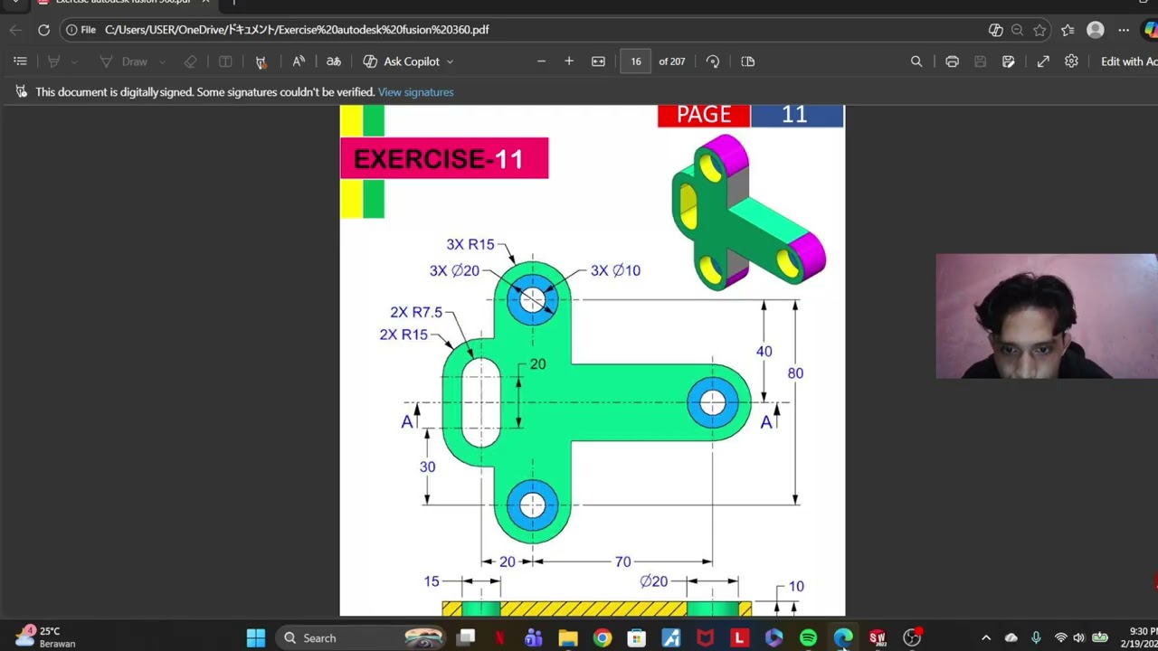This screenshot has height=651, width=1158.
Task: Click the webcam video overlay
Action: click(x=1047, y=316)
